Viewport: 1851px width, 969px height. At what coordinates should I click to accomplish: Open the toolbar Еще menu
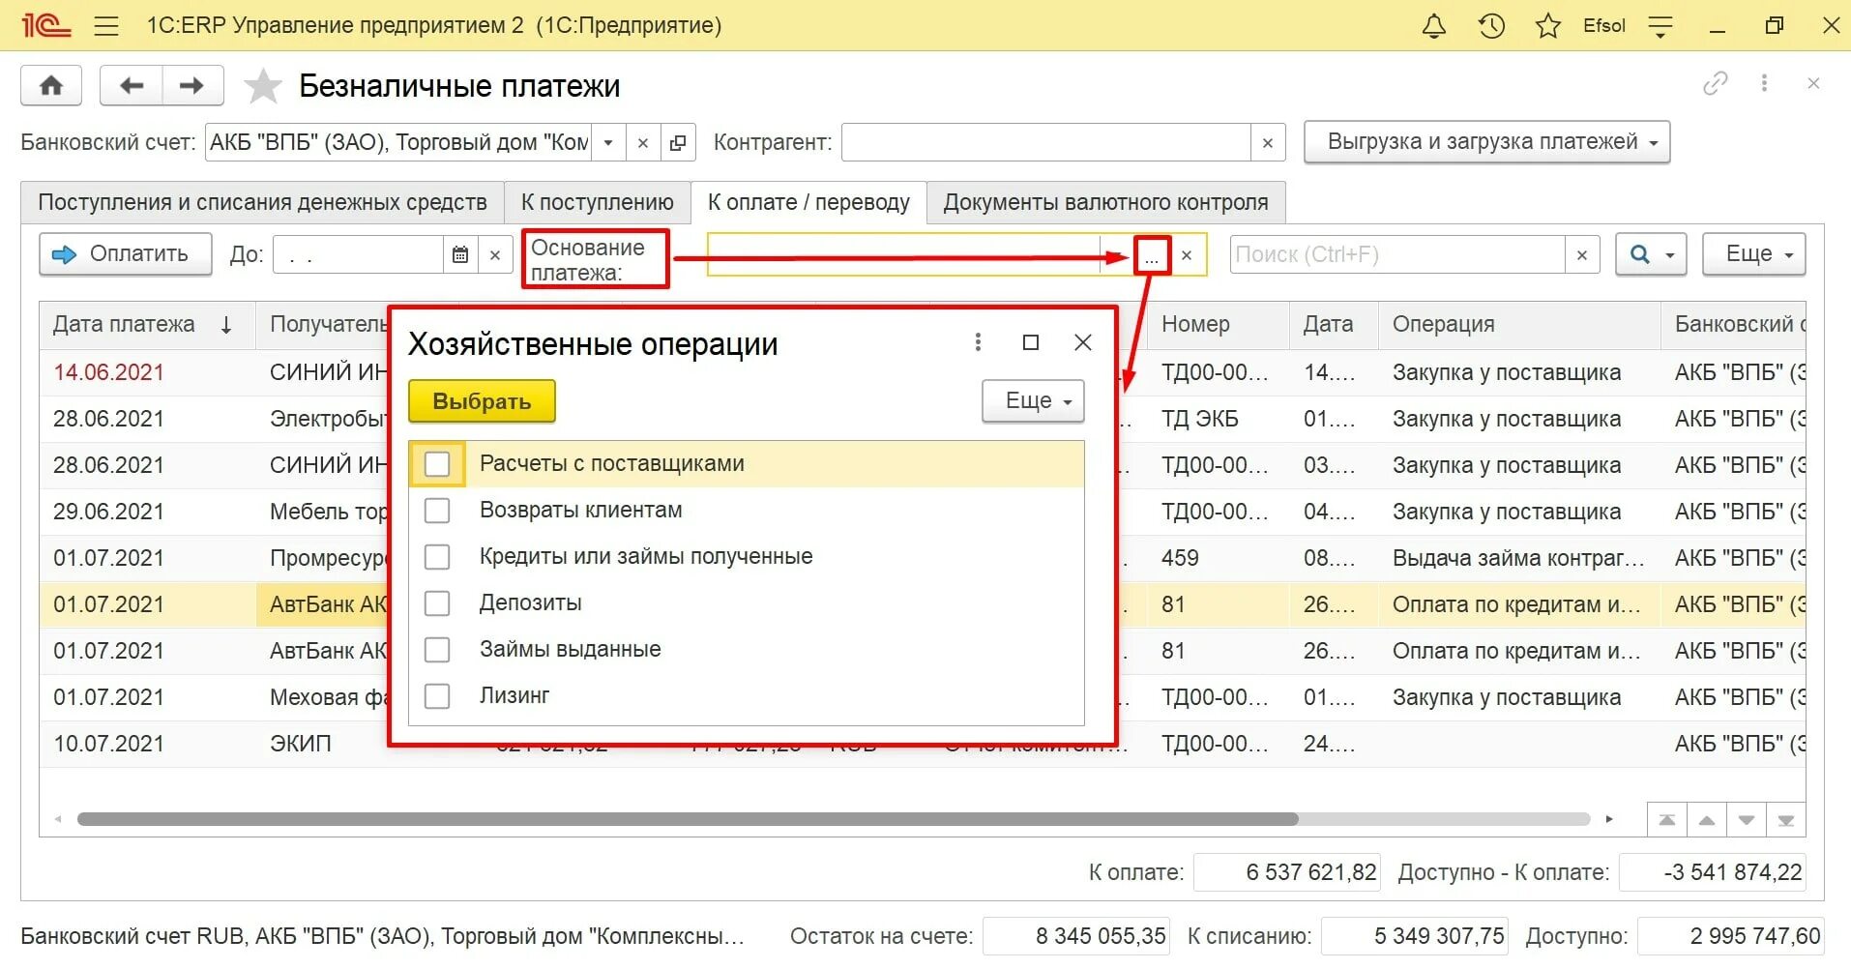[1753, 254]
